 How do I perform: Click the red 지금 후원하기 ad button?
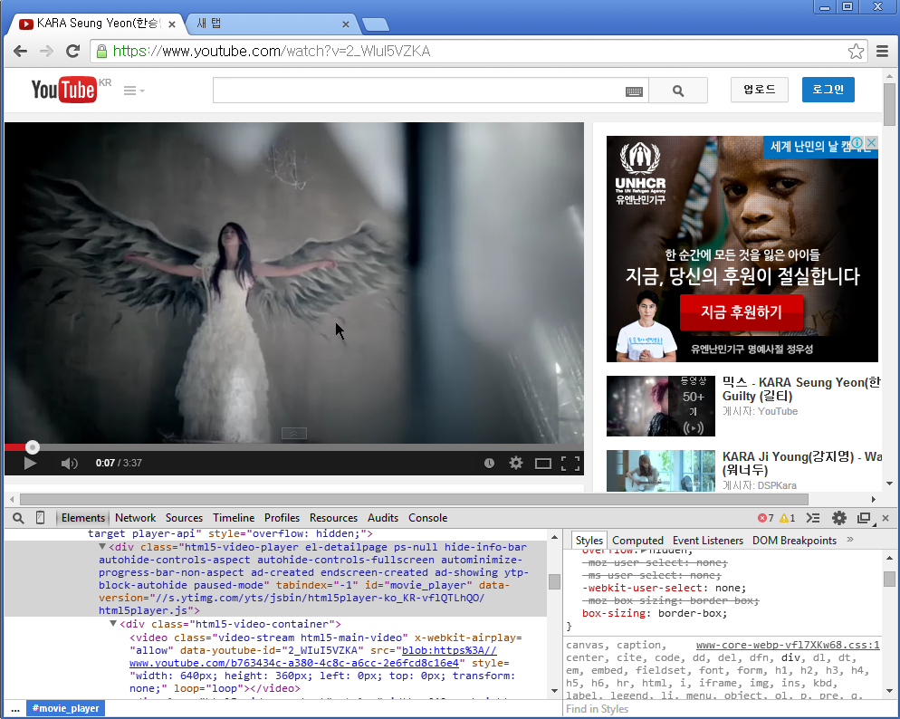point(741,312)
